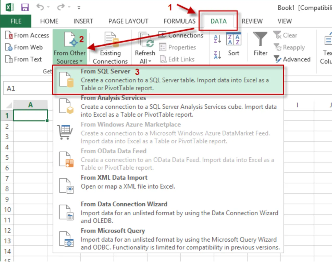
Task: Choose From OData Data Feed item
Action: [x=168, y=159]
